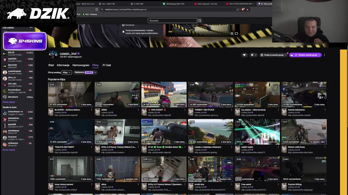Open XDDD clip thumbnail
The height and width of the screenshot is (195, 348).
117,95
